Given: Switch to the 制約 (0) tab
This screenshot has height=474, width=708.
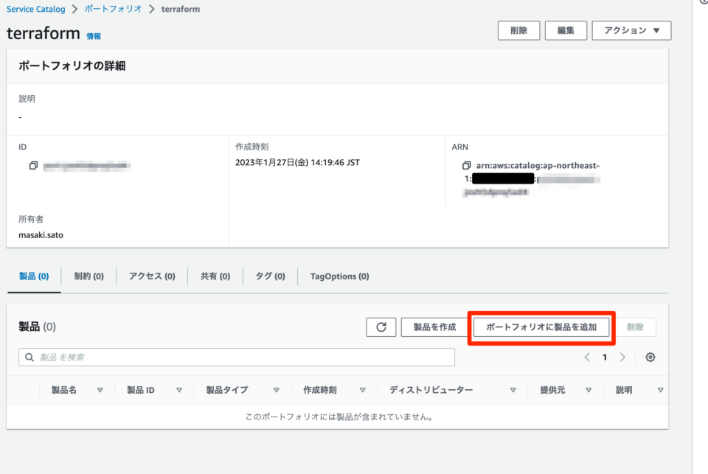Looking at the screenshot, I should click(89, 276).
